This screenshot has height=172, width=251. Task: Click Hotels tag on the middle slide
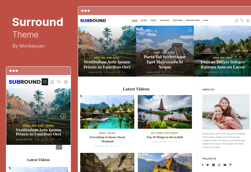click(x=157, y=52)
